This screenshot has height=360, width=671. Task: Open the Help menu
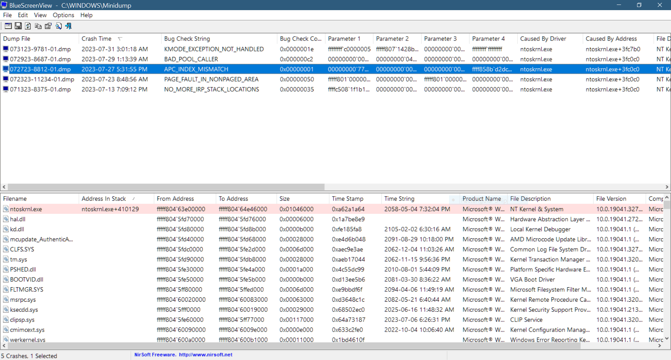[86, 15]
